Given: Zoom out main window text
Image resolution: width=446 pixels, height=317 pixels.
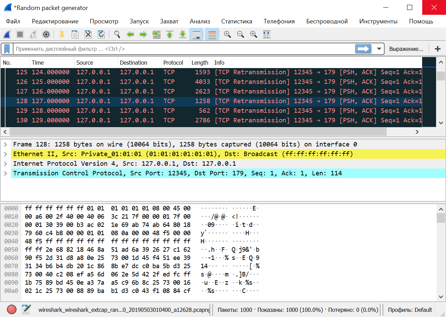Looking at the screenshot, I should 241,34.
